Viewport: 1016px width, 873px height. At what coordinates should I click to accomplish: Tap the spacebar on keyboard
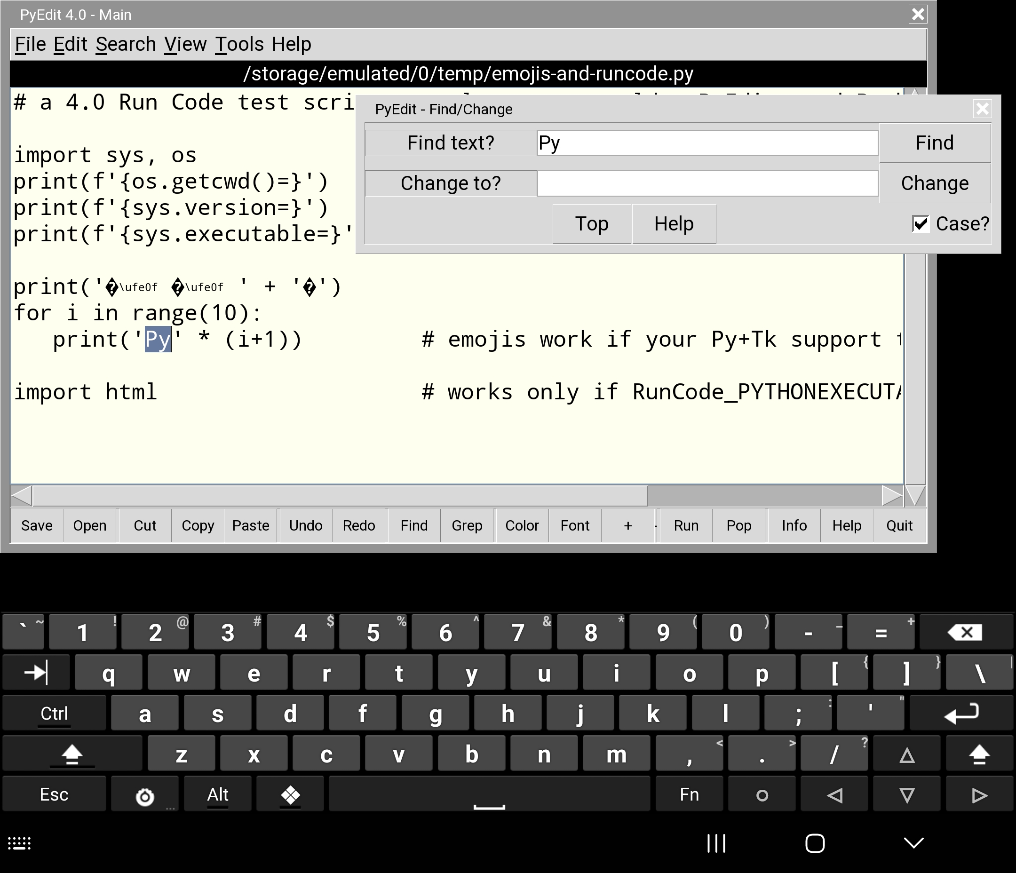(x=489, y=794)
